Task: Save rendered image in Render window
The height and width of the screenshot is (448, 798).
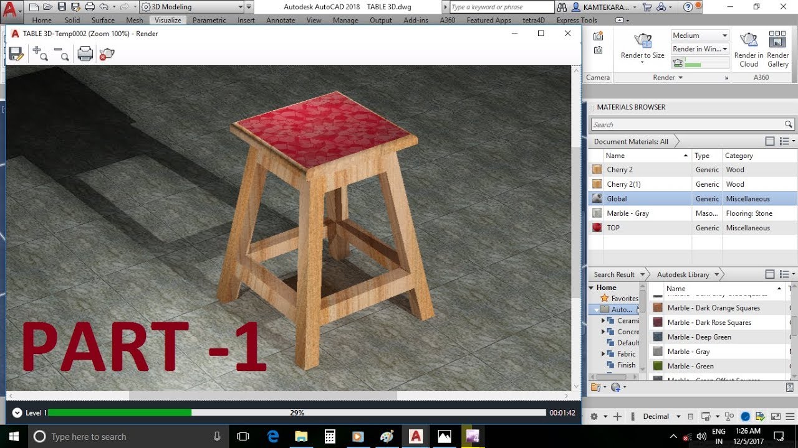Action: coord(16,54)
